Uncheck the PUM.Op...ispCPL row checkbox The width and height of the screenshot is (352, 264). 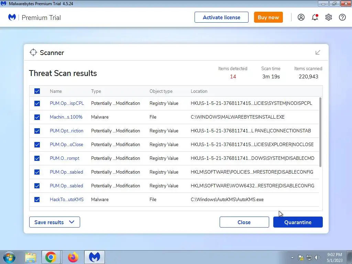[37, 103]
